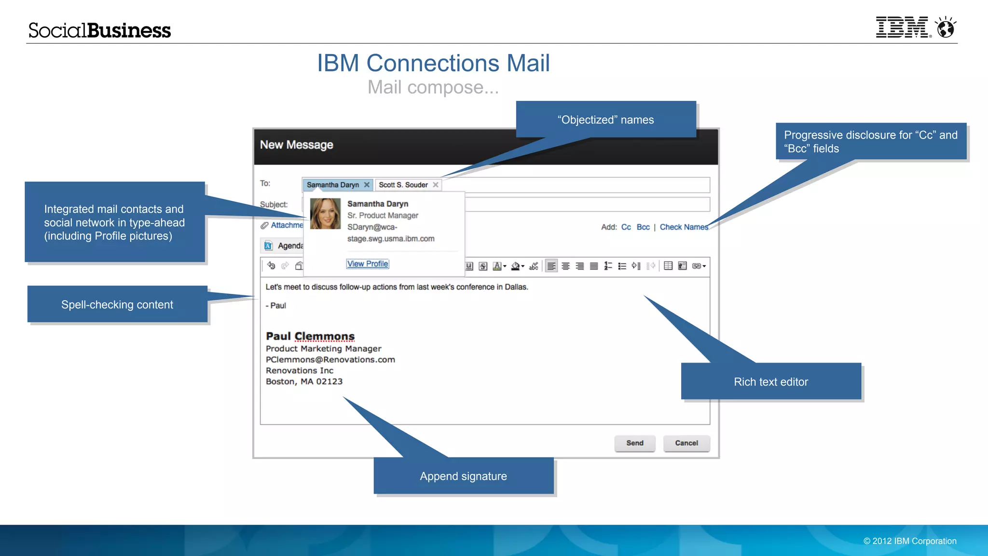Cancel the new message
Screen dimensions: 988x556
(686, 443)
